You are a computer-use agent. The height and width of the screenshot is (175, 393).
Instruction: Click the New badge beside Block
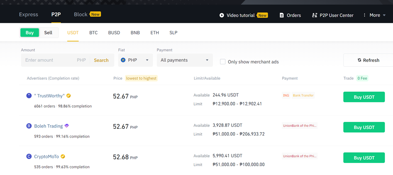click(x=95, y=14)
